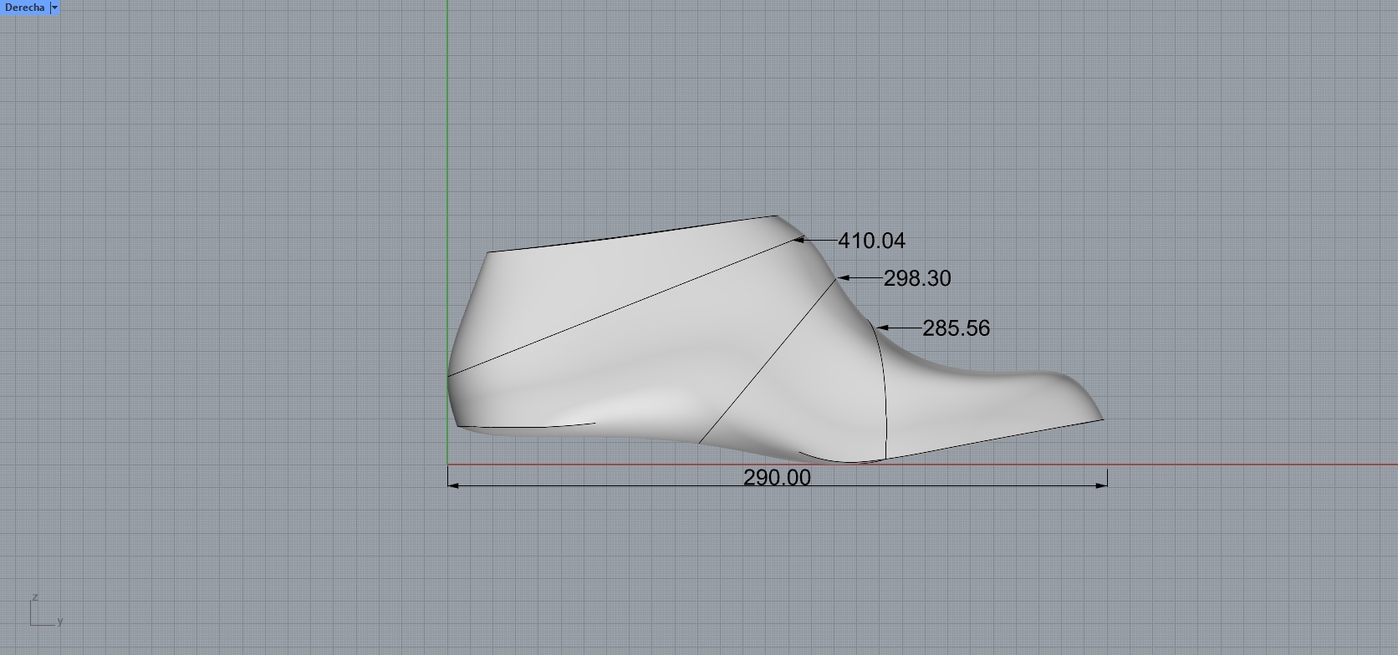This screenshot has height=655, width=1398.
Task: Click the arrowhead of the 298.30 leader
Action: pos(843,278)
